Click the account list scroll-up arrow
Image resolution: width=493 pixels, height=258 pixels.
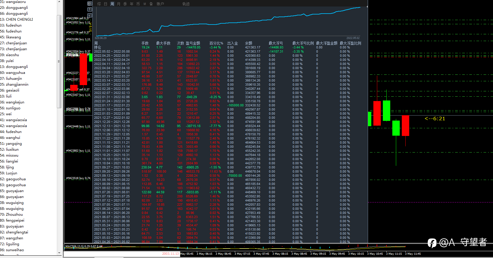[x=59, y=2]
